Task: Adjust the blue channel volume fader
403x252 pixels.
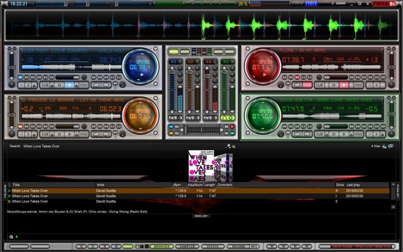Action: pyautogui.click(x=172, y=90)
